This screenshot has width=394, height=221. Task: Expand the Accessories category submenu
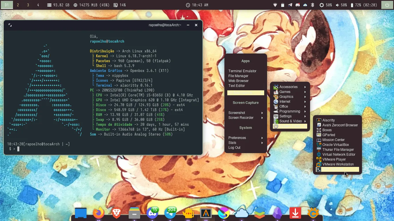pos(290,87)
